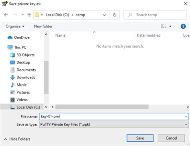Select Local Disk (C:) in address path
190x146 pixels.
(57, 15)
